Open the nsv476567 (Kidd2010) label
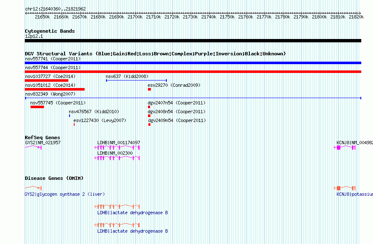The width and height of the screenshot is (373, 244). 94,112
